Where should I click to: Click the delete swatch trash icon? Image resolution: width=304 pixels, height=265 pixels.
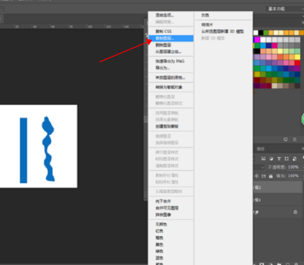pyautogui.click(x=294, y=139)
